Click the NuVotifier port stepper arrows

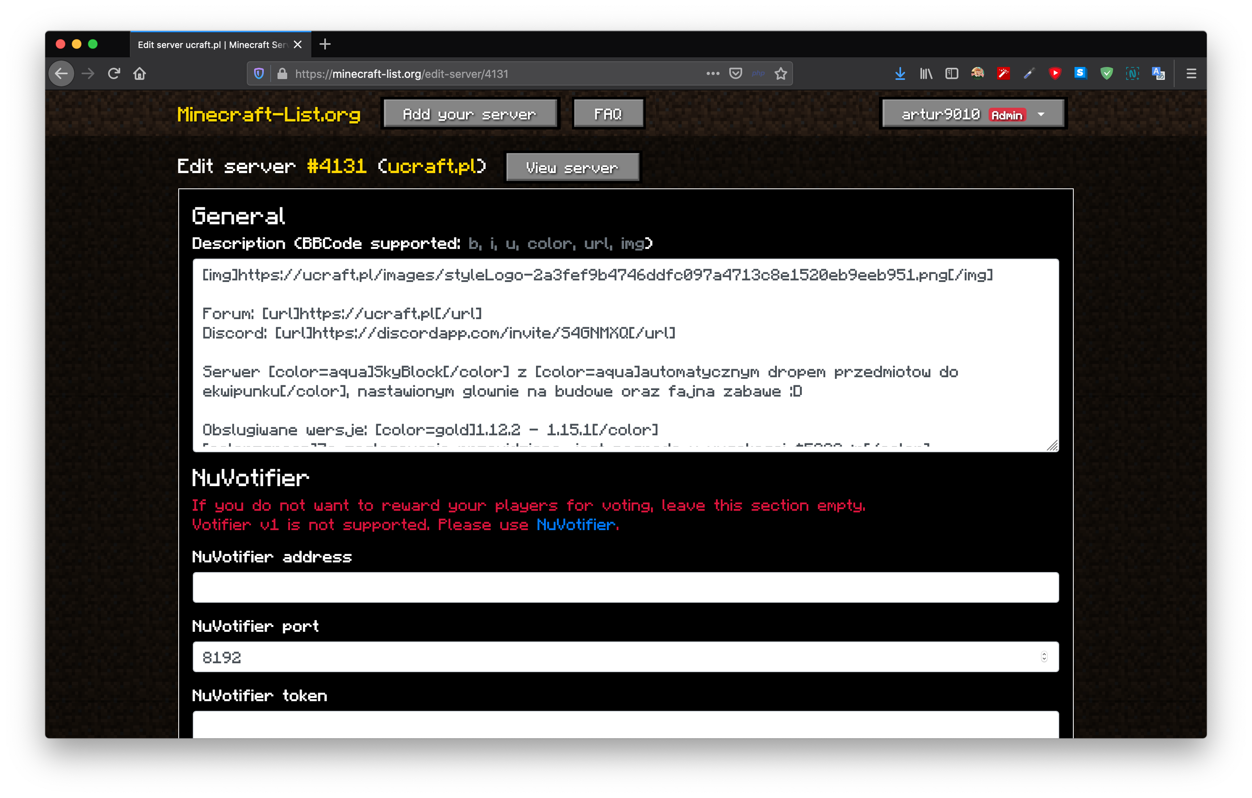point(1043,657)
